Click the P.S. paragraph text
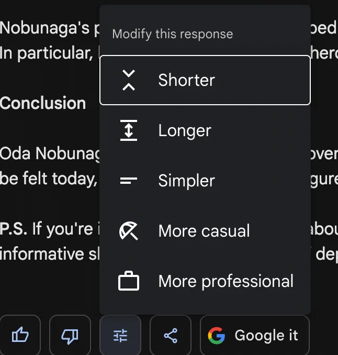This screenshot has height=355, width=338. 50,241
